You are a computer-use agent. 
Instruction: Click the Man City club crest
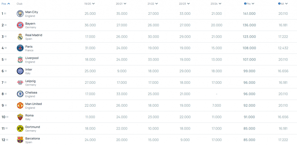coord(20,14)
